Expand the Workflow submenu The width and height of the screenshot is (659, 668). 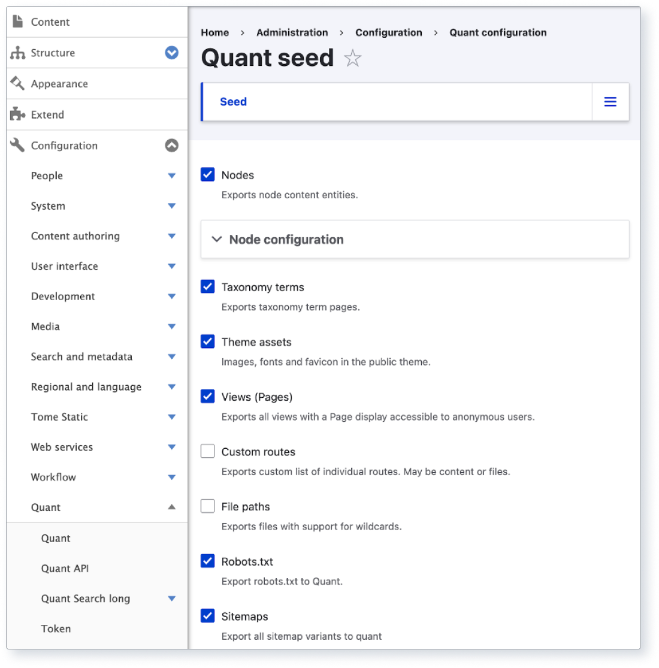tap(171, 477)
